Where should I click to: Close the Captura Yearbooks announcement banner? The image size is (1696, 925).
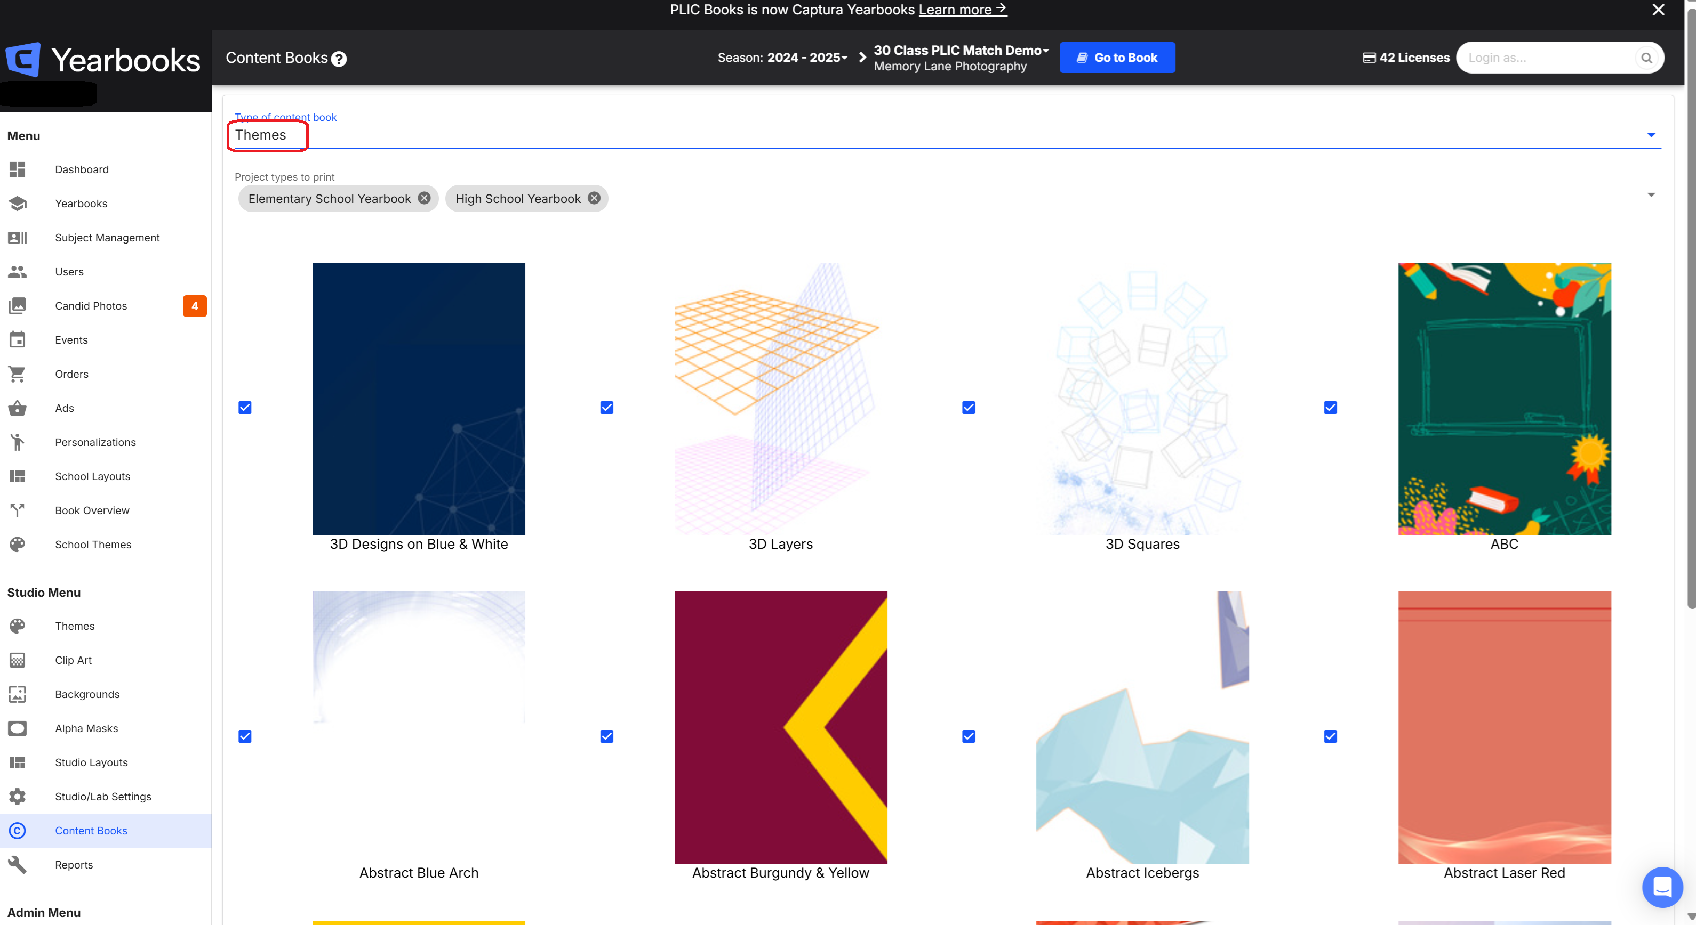pos(1658,10)
